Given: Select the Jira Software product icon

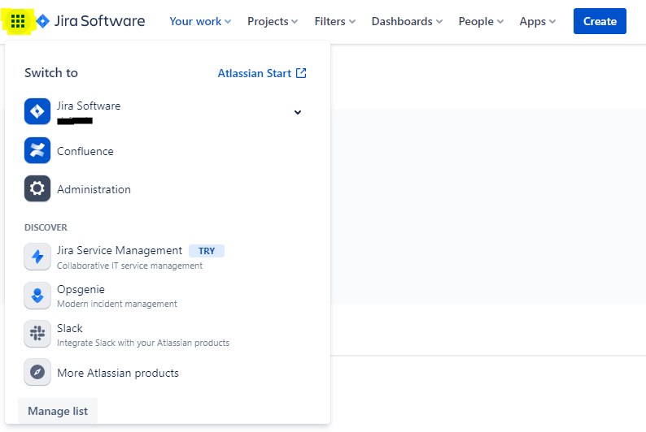Looking at the screenshot, I should (37, 111).
